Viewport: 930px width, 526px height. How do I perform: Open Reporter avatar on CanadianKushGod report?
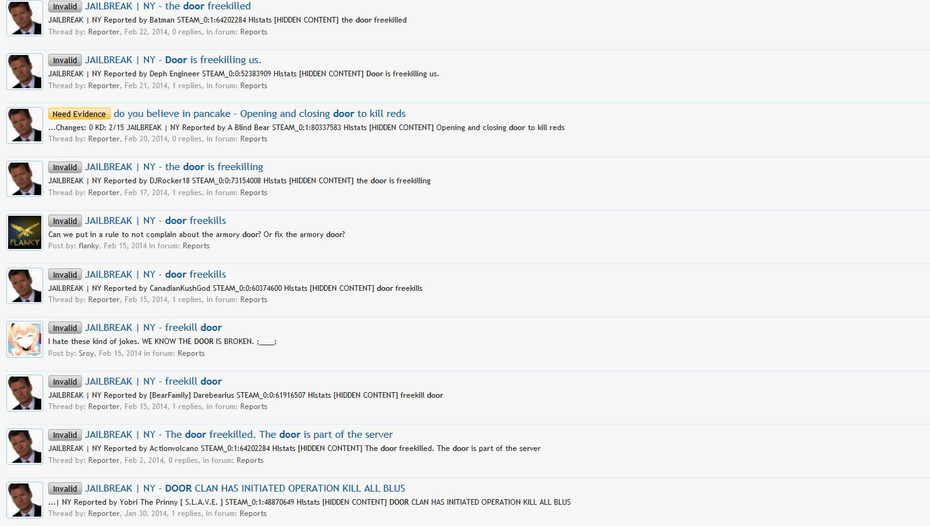[25, 286]
